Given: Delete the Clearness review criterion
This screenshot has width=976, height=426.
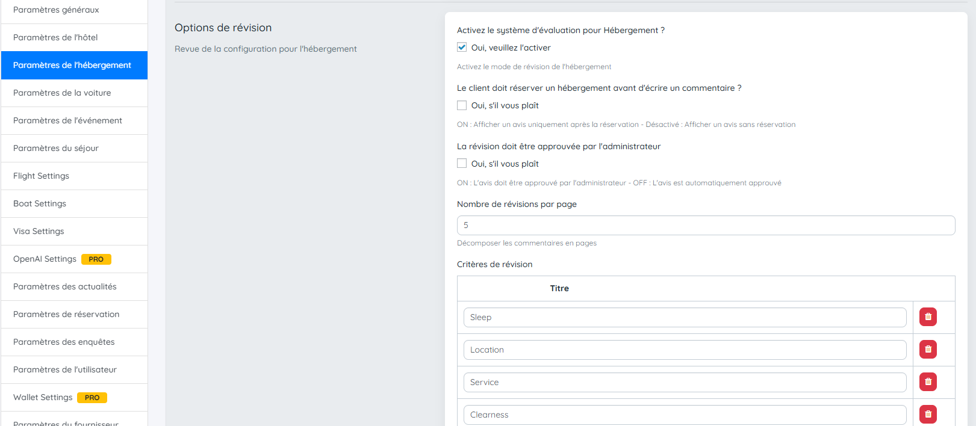Looking at the screenshot, I should point(928,414).
